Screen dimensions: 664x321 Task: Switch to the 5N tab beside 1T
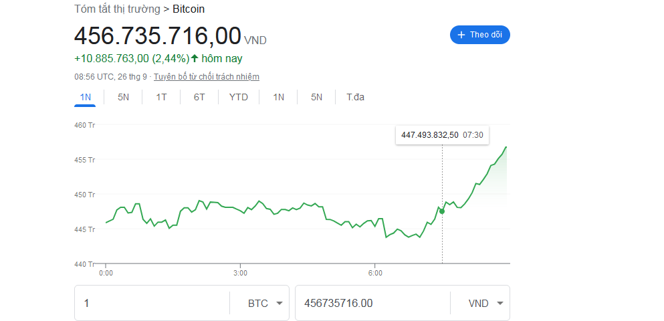pyautogui.click(x=124, y=98)
